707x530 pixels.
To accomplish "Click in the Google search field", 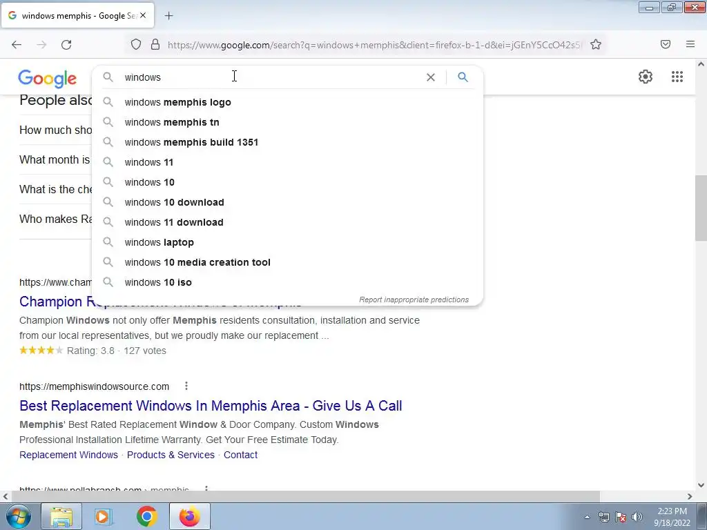I will click(x=271, y=77).
